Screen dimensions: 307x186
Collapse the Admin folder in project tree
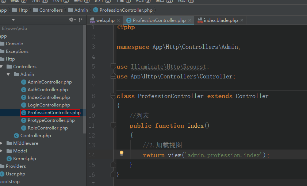click(x=9, y=74)
